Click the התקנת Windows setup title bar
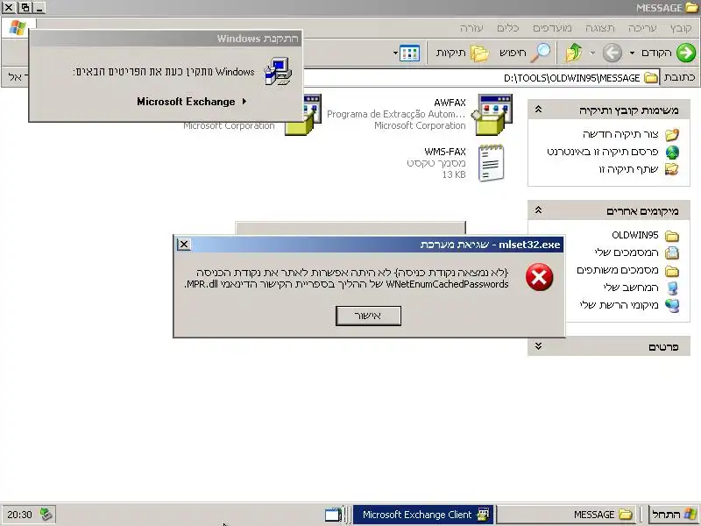This screenshot has width=701, height=526. [x=166, y=39]
